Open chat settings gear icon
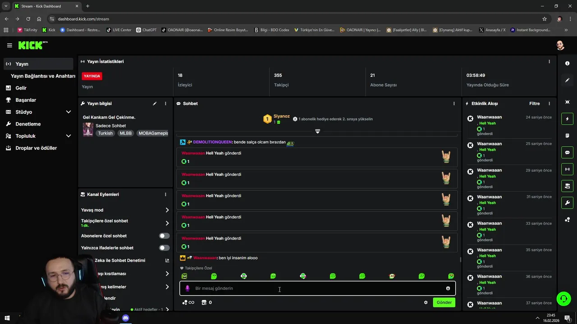Image resolution: width=577 pixels, height=324 pixels. (x=426, y=302)
